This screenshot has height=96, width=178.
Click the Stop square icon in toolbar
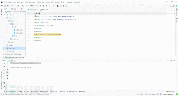click(x=54, y=6)
